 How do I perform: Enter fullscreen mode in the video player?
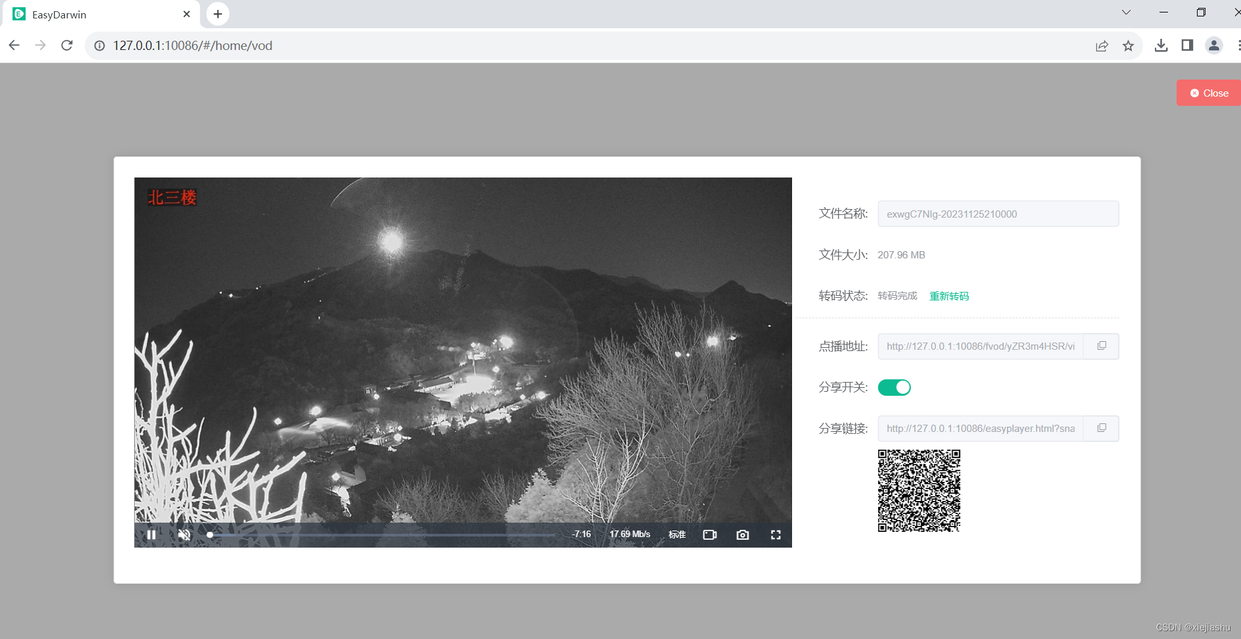click(x=776, y=534)
